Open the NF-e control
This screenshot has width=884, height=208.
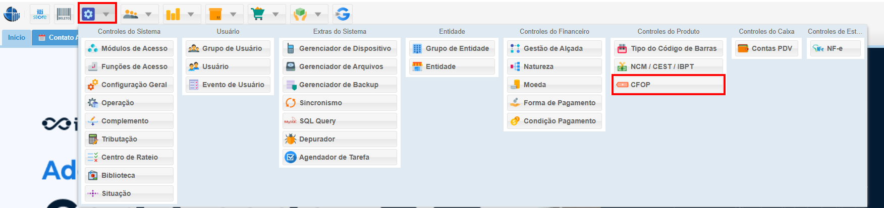click(x=835, y=48)
